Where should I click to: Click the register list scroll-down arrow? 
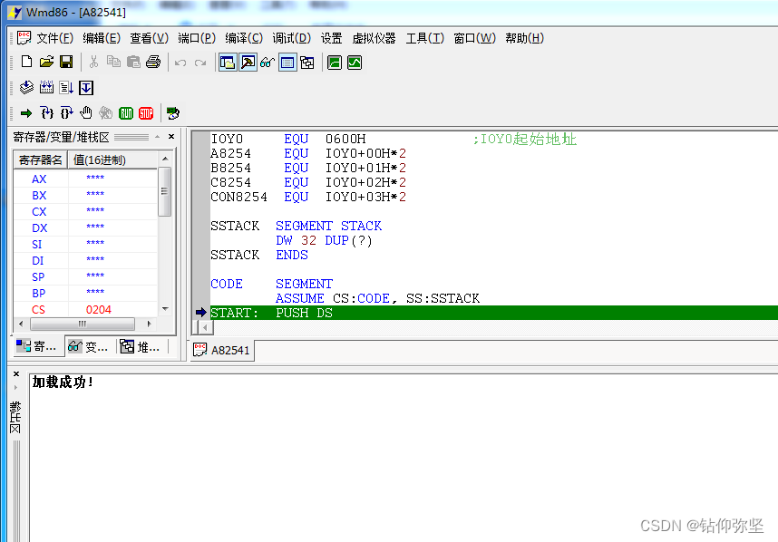click(165, 309)
